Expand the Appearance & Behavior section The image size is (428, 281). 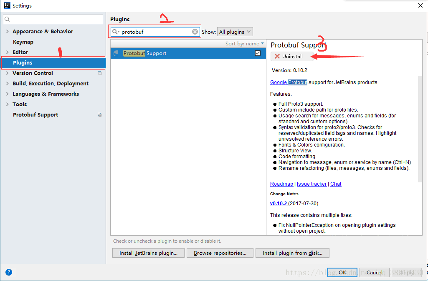(x=8, y=32)
